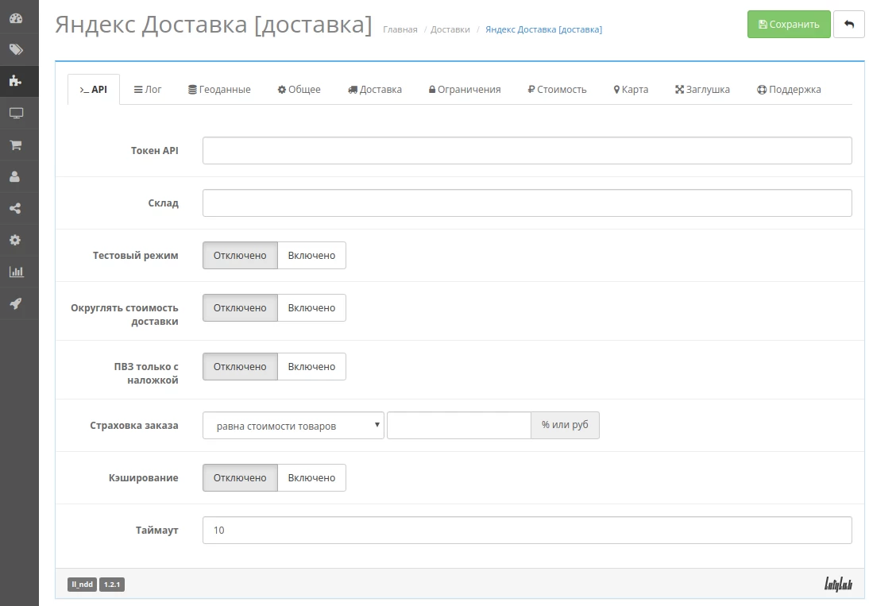Click the Токен API field label
Viewport: 869px width, 606px height.
[x=155, y=150]
